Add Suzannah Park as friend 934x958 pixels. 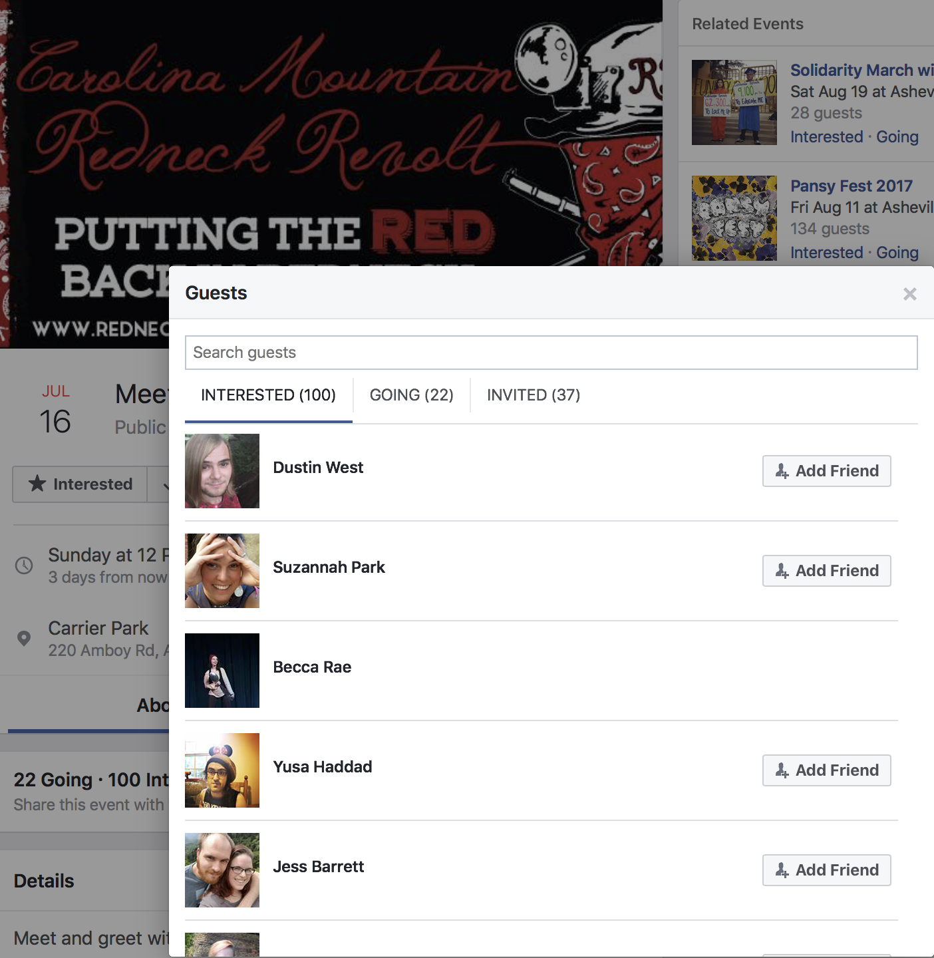point(826,571)
